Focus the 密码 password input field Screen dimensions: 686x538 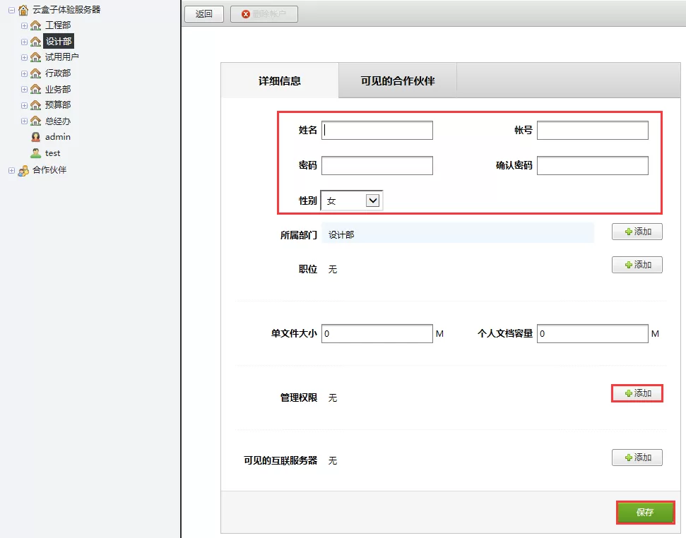click(377, 166)
